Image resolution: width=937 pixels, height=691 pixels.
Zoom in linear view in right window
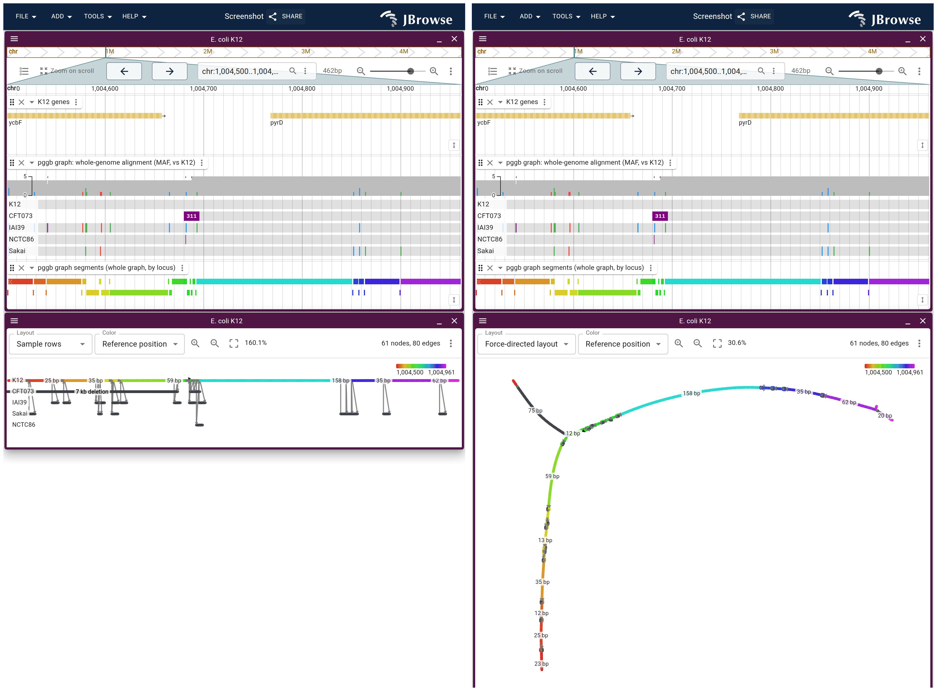pyautogui.click(x=903, y=71)
